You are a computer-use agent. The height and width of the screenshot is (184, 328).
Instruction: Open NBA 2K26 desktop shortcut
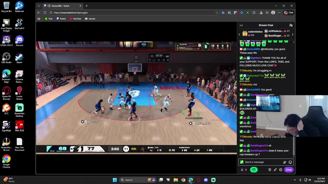point(19,126)
